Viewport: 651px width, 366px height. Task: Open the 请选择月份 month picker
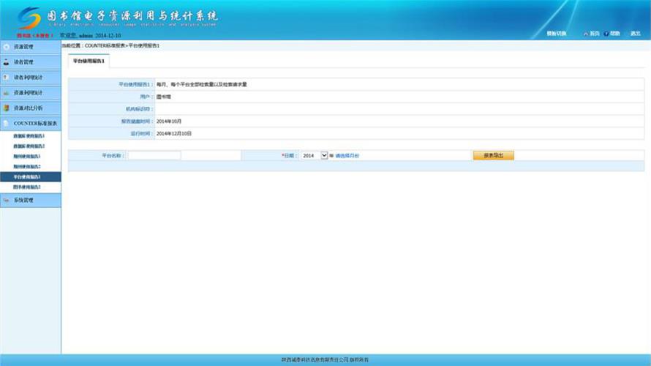pos(347,156)
